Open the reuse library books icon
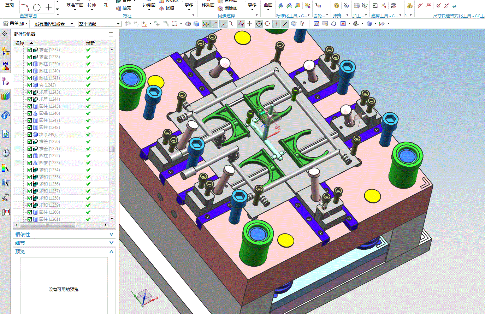The height and width of the screenshot is (314, 485). click(x=5, y=96)
